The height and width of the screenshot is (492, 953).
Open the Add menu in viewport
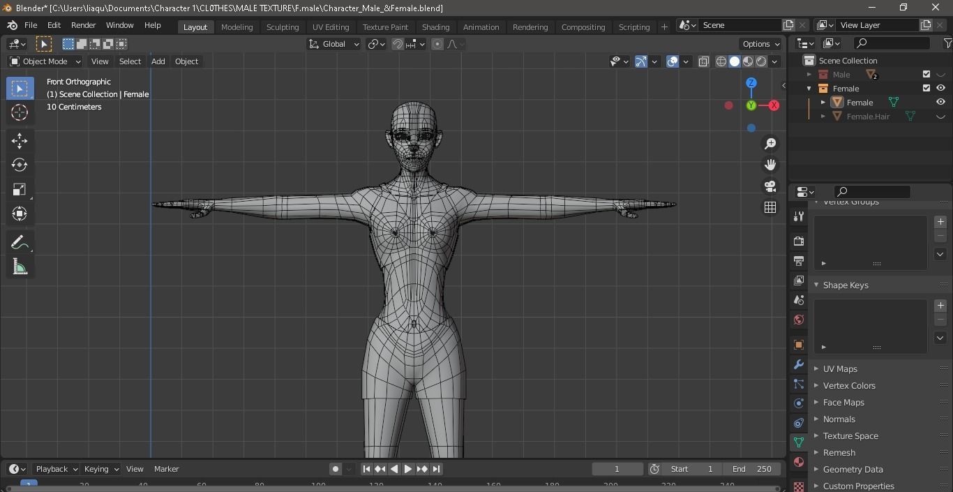pos(158,61)
